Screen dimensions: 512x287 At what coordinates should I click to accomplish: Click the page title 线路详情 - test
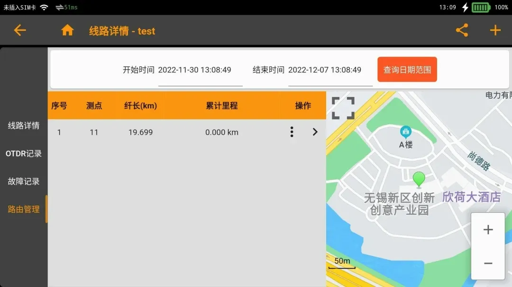tap(122, 31)
